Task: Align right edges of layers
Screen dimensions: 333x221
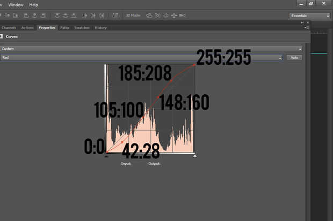Action: click(43, 15)
